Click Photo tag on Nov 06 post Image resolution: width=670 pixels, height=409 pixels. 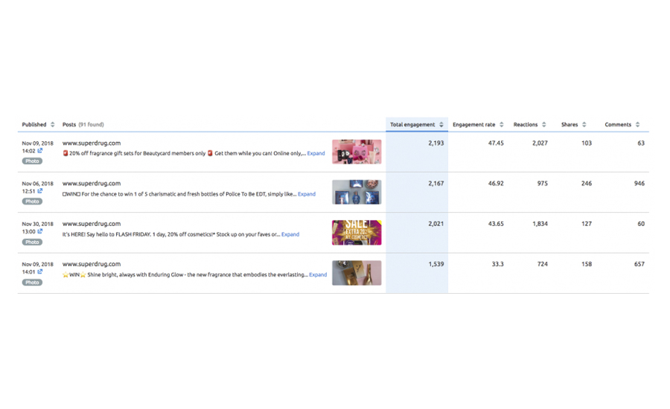click(32, 202)
